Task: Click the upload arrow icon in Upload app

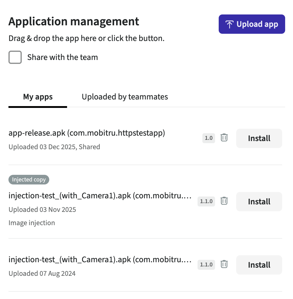Action: click(230, 24)
